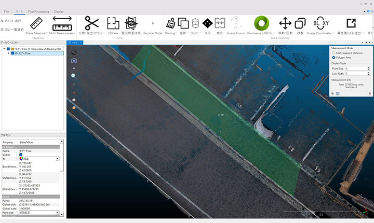Launch Omniverse USD Export
Image resolution: width=374 pixels, height=223 pixels.
261,23
